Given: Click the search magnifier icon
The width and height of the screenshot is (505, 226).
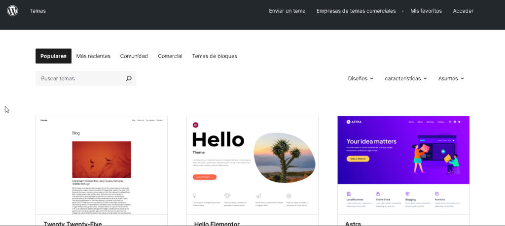Looking at the screenshot, I should coord(129,78).
